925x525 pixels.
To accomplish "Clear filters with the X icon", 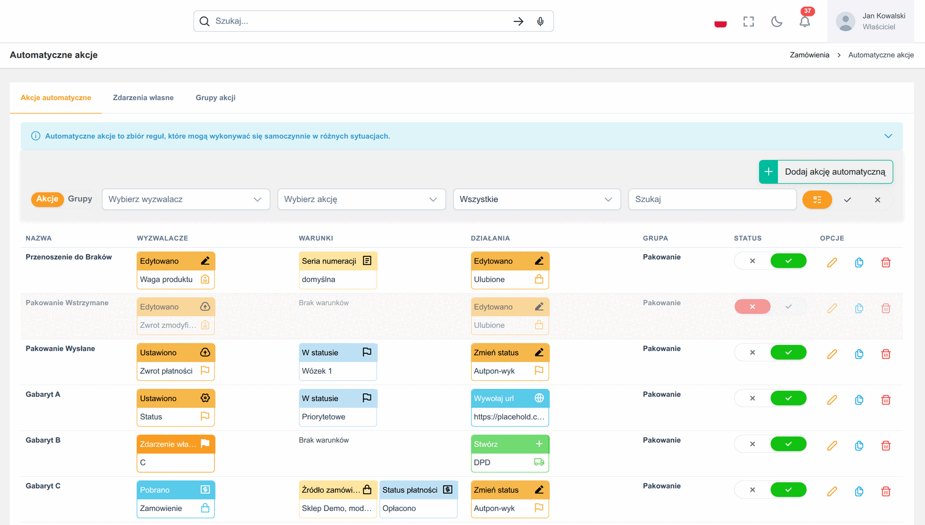I will click(x=877, y=200).
